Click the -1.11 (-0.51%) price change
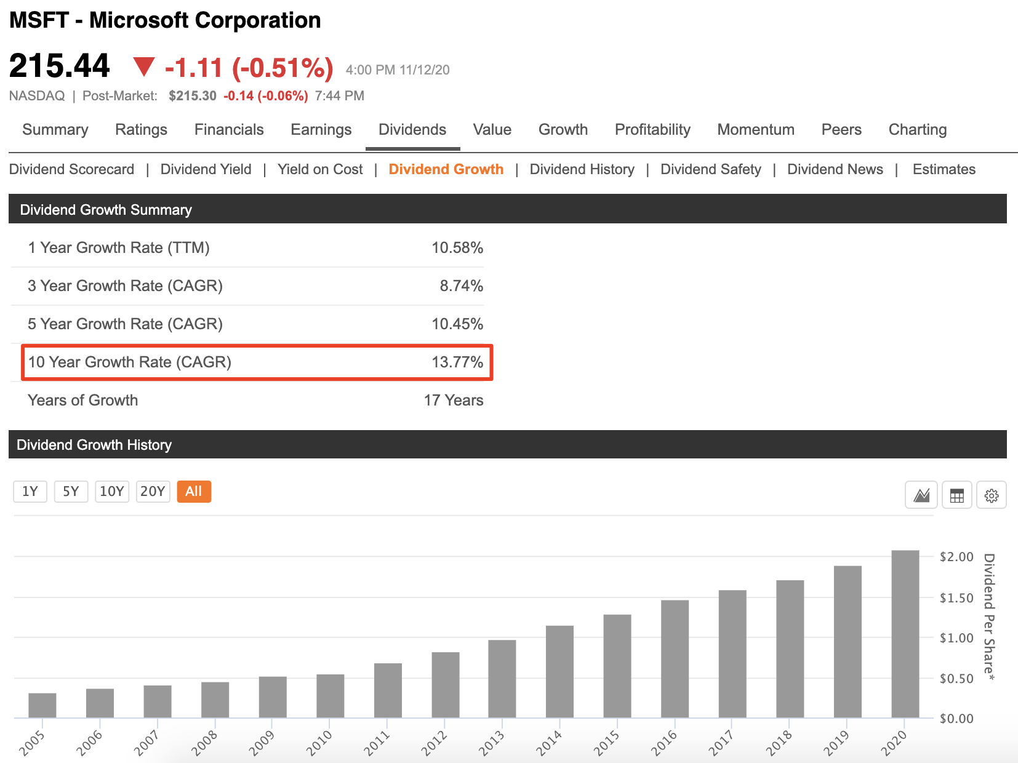 coord(249,68)
